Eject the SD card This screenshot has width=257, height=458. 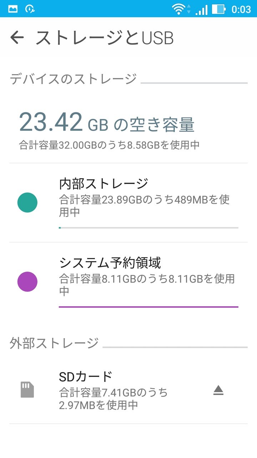(218, 390)
